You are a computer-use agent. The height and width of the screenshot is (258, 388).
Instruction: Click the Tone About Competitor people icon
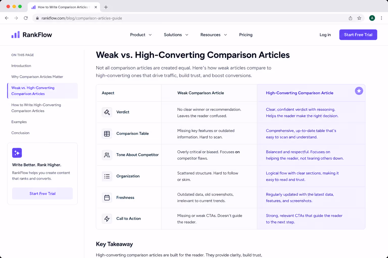coord(107,155)
